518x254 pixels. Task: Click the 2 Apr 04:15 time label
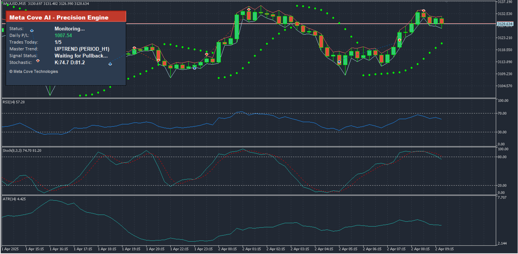tap(324, 249)
